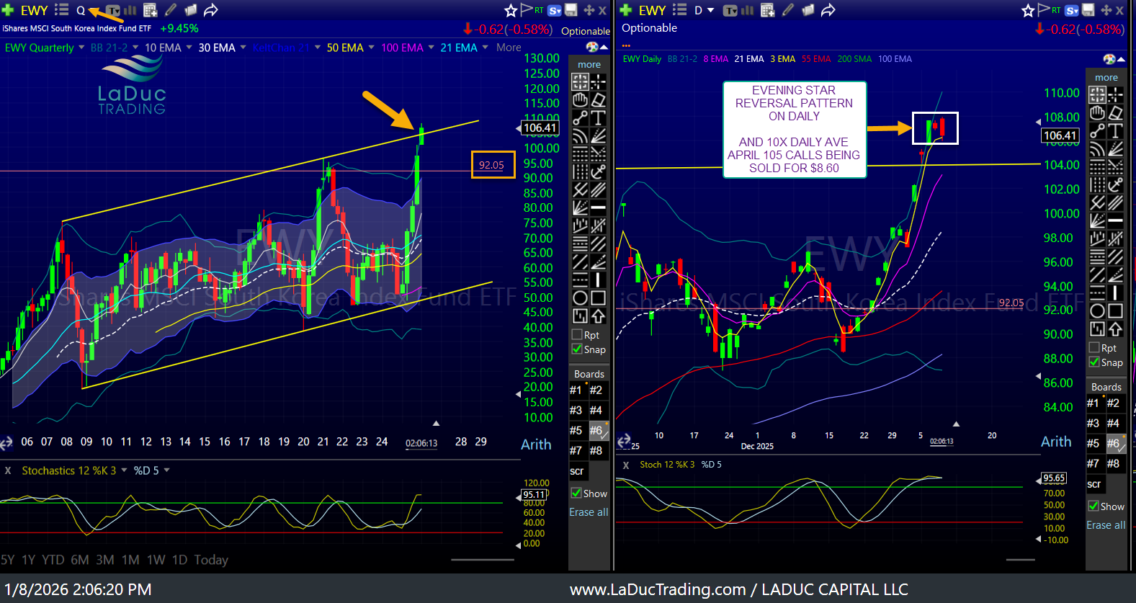Select the eraser tool in the right drawing palette
Viewport: 1136px width, 603px height.
pos(1115,112)
